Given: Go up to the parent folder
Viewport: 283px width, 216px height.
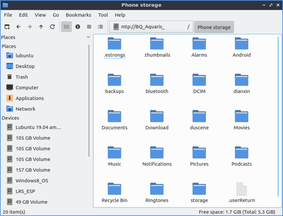Looking at the screenshot, I should pos(41,27).
